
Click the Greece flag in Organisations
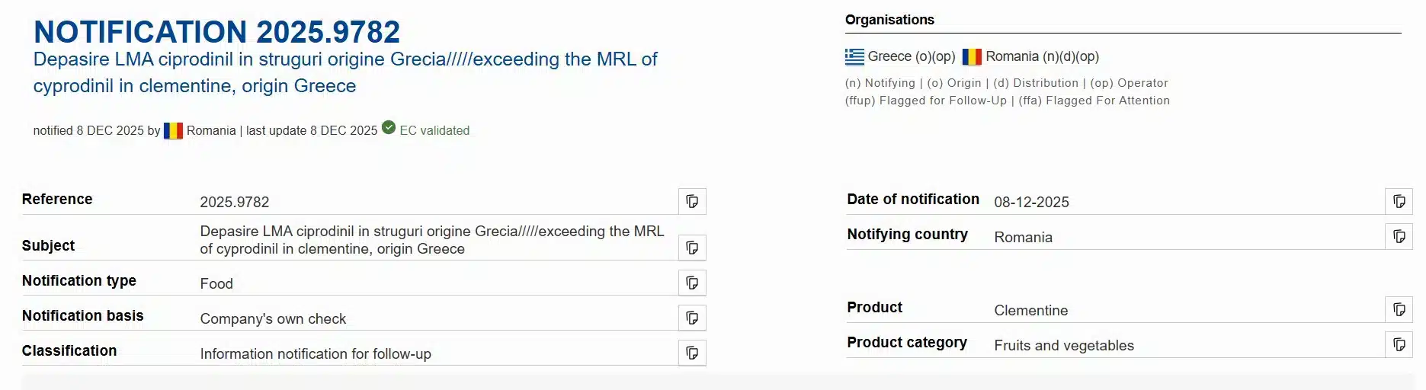[x=854, y=56]
